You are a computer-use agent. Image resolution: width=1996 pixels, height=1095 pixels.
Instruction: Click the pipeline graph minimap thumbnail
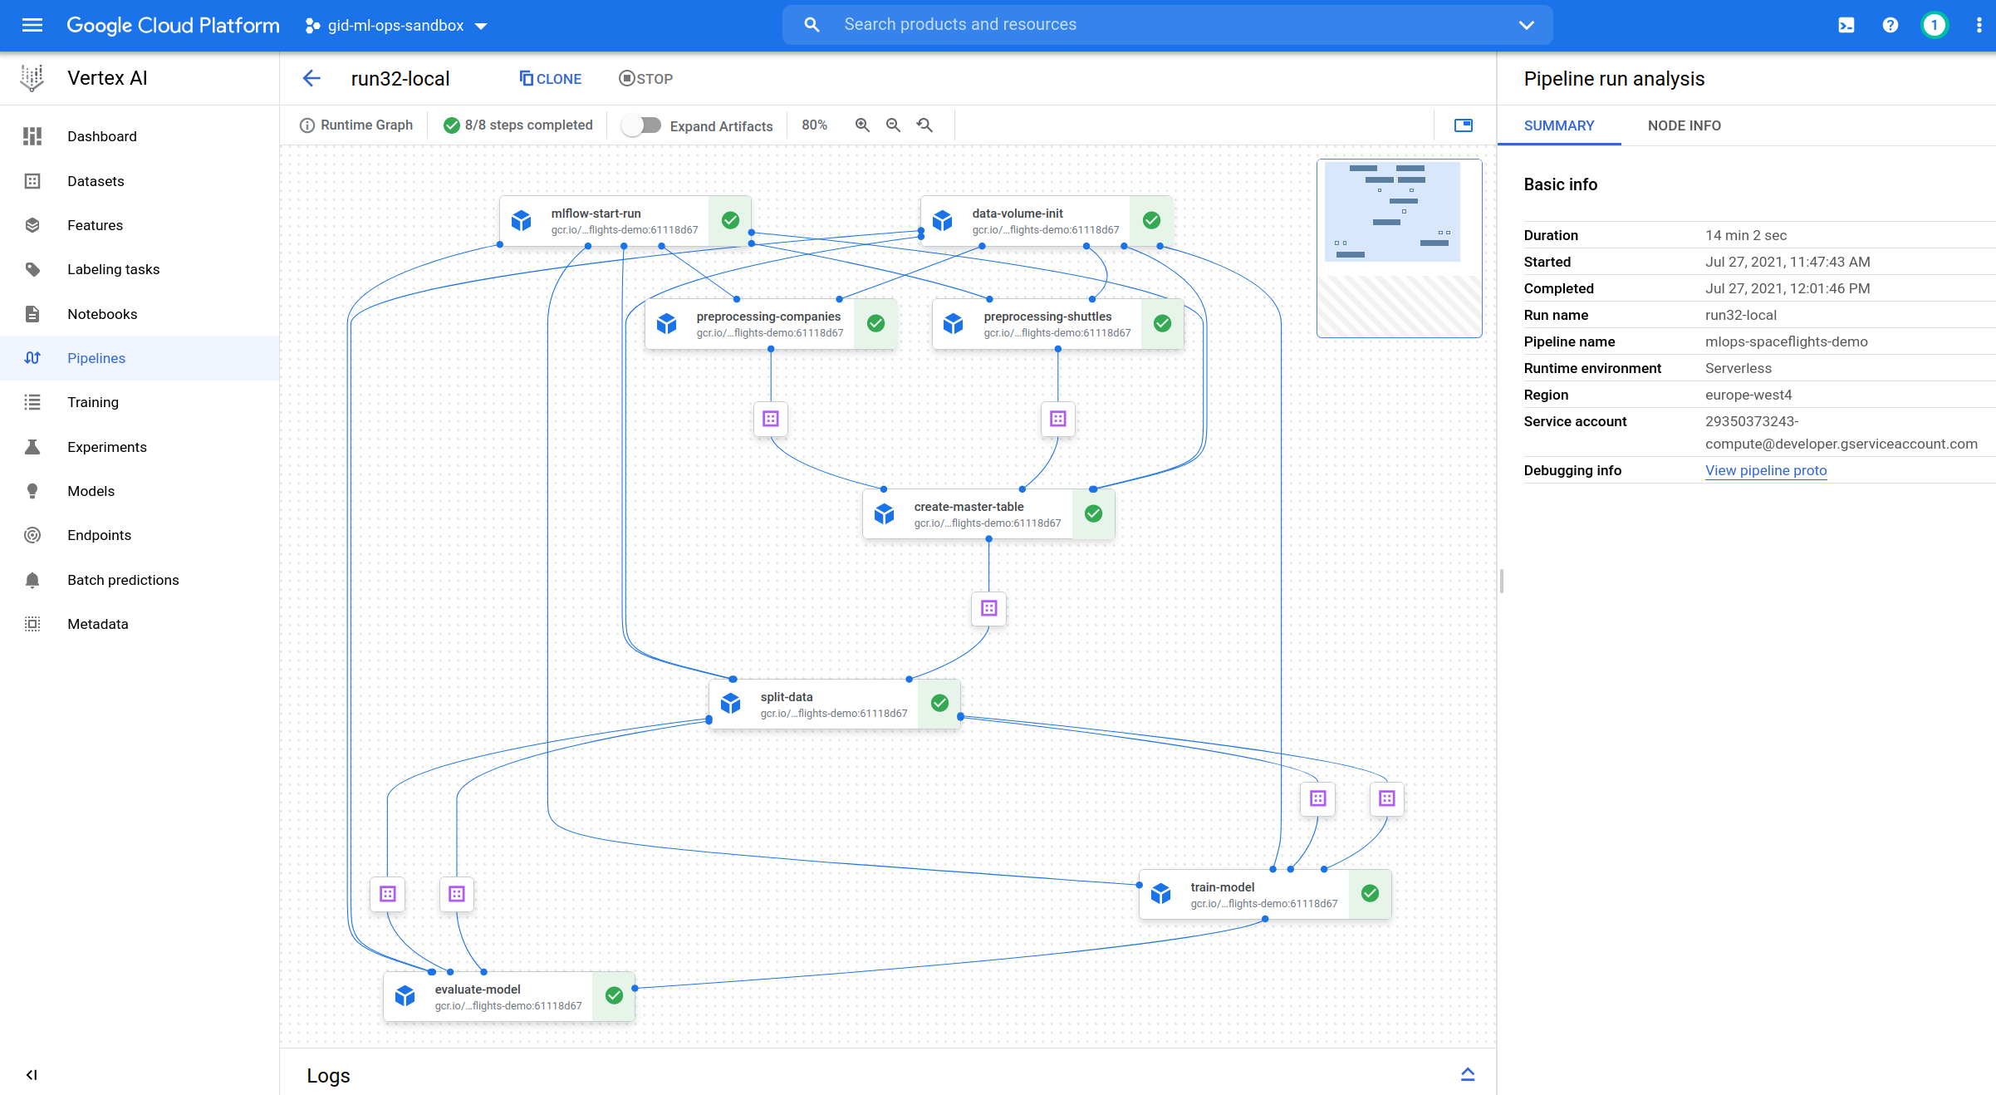pos(1400,248)
